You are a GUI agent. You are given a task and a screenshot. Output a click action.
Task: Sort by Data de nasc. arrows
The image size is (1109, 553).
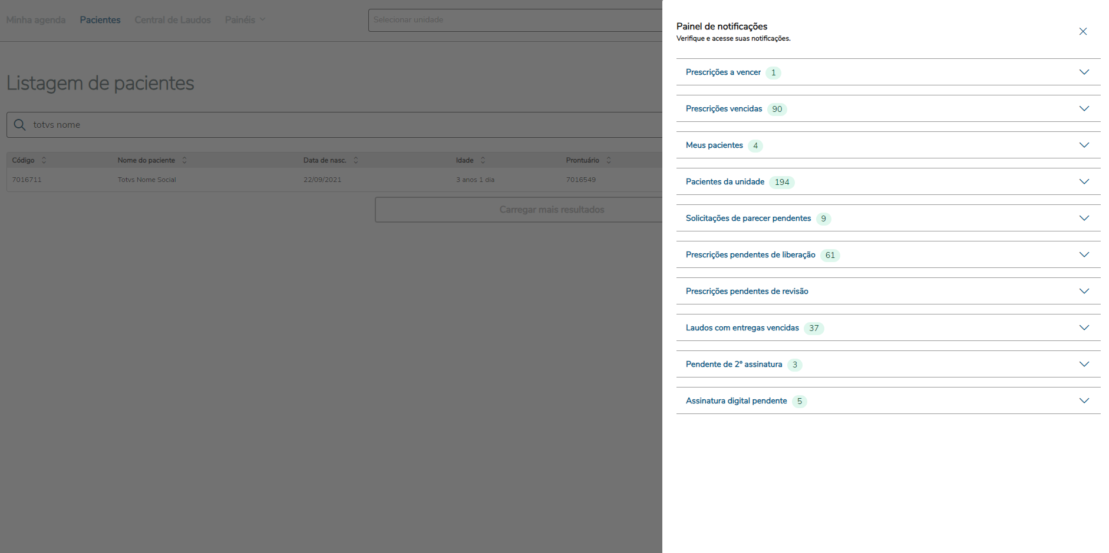[356, 160]
